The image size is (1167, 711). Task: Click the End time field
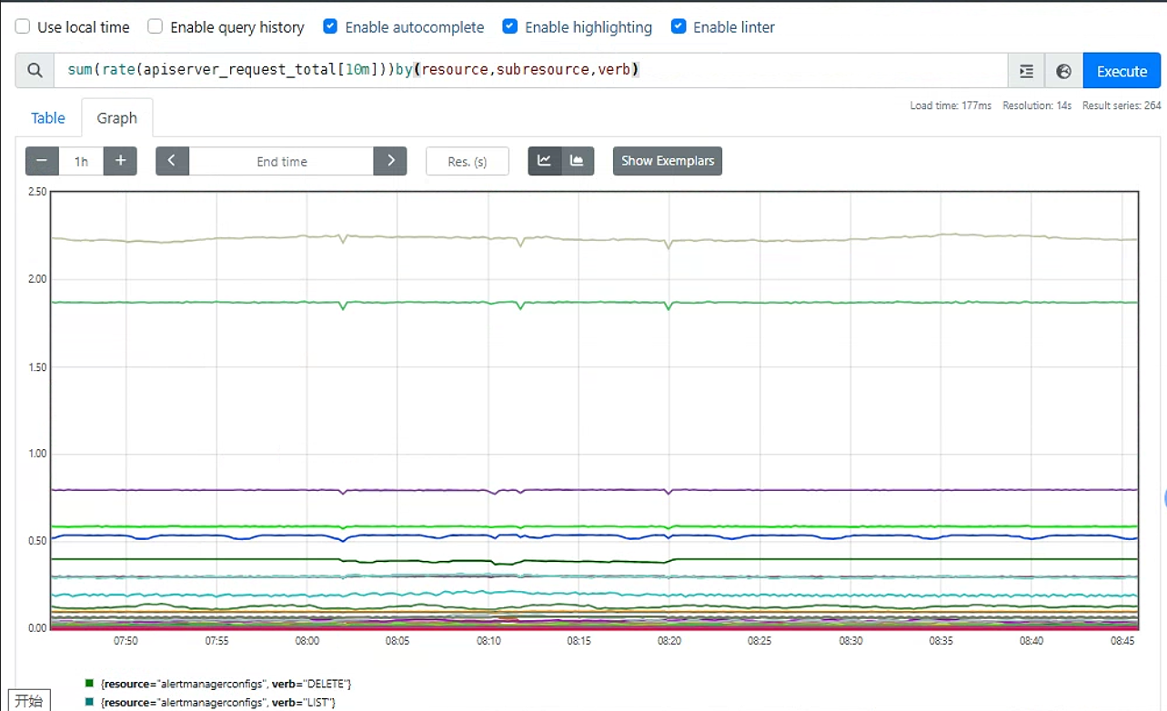tap(281, 161)
